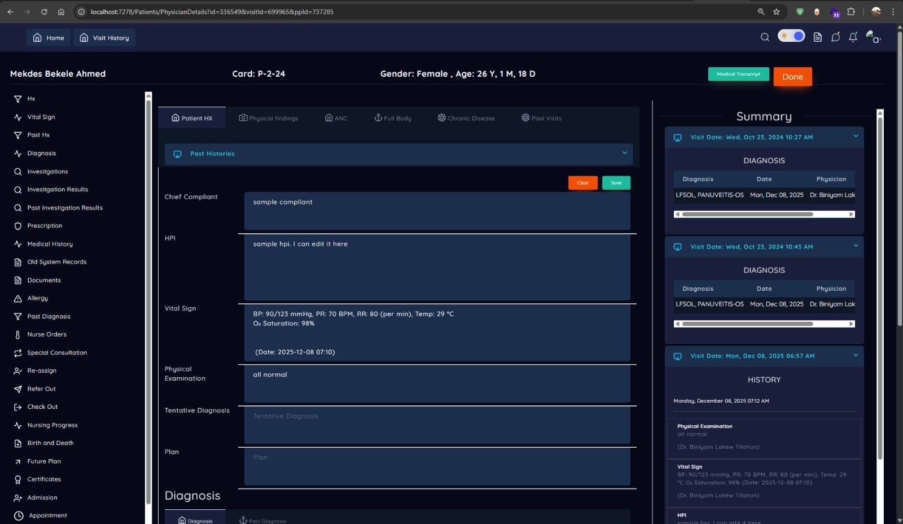Click the Clear button
The width and height of the screenshot is (903, 524).
583,183
